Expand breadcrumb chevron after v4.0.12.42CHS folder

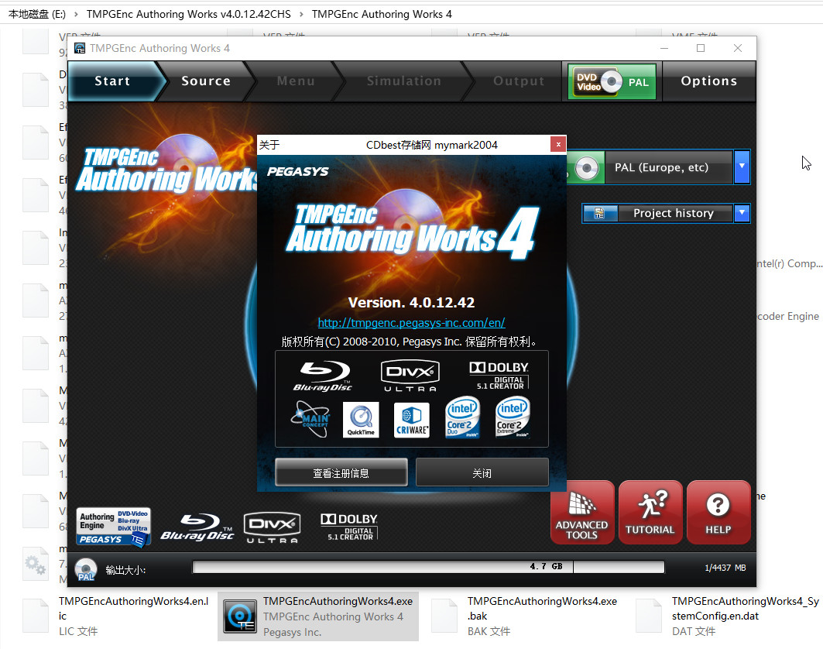pos(301,14)
